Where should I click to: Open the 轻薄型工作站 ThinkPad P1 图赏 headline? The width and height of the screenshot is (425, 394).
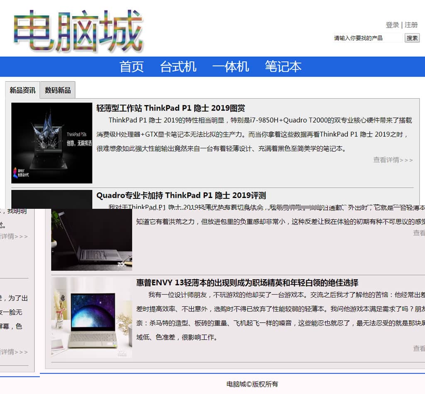pos(171,108)
